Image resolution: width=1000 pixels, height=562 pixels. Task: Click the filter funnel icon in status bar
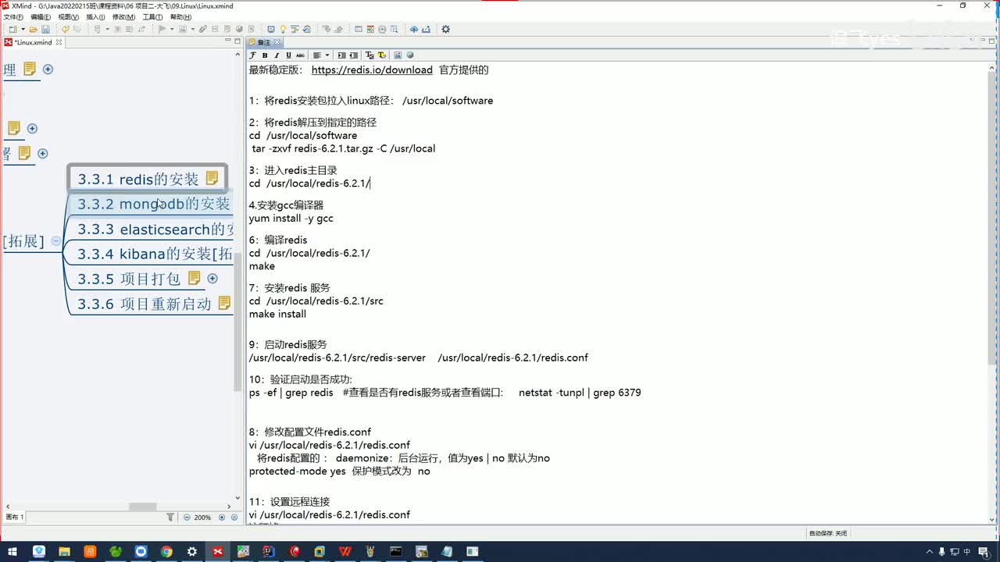(x=170, y=518)
